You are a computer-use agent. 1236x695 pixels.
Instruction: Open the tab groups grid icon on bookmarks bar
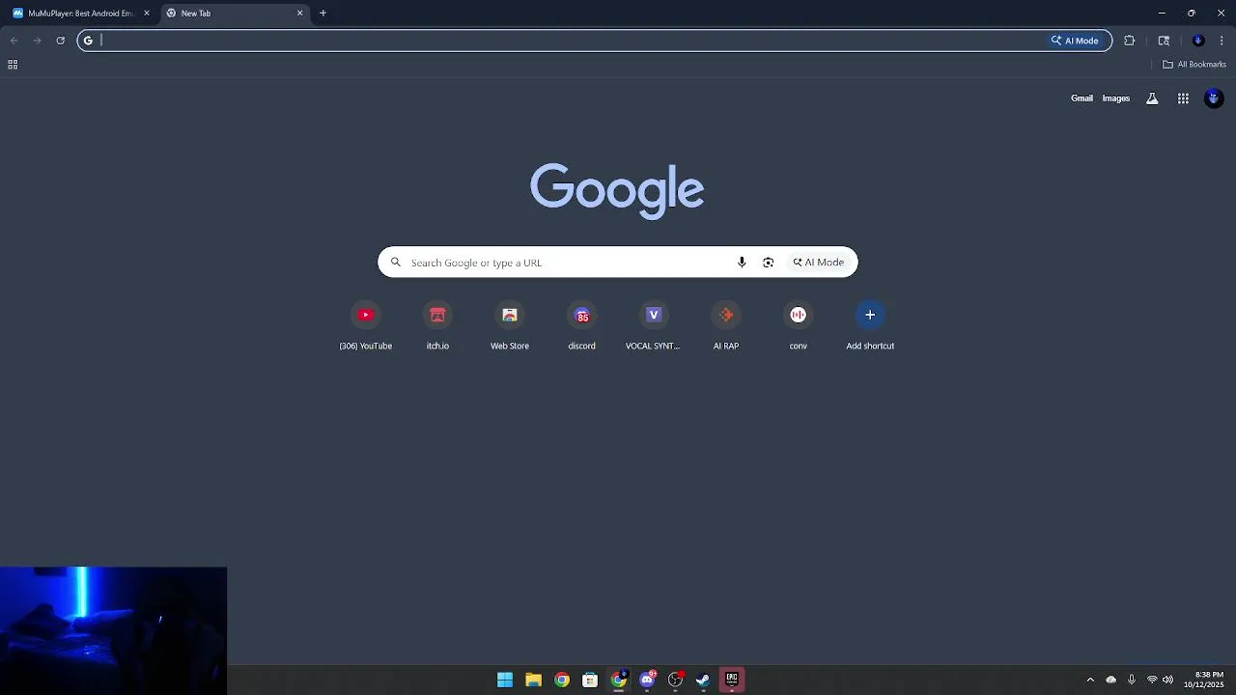tap(13, 65)
